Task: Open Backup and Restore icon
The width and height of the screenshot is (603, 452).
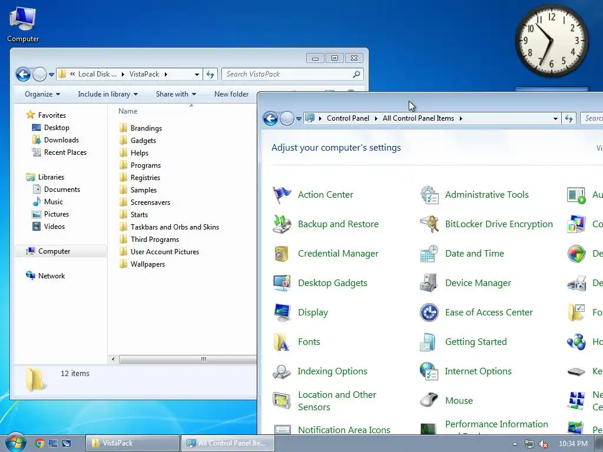Action: (x=282, y=224)
